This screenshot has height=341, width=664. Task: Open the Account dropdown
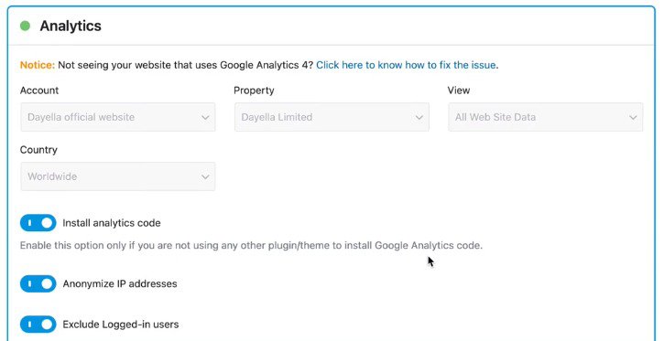click(118, 117)
